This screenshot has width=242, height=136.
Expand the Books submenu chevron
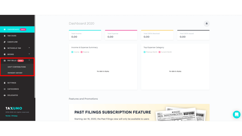coord(29,54)
